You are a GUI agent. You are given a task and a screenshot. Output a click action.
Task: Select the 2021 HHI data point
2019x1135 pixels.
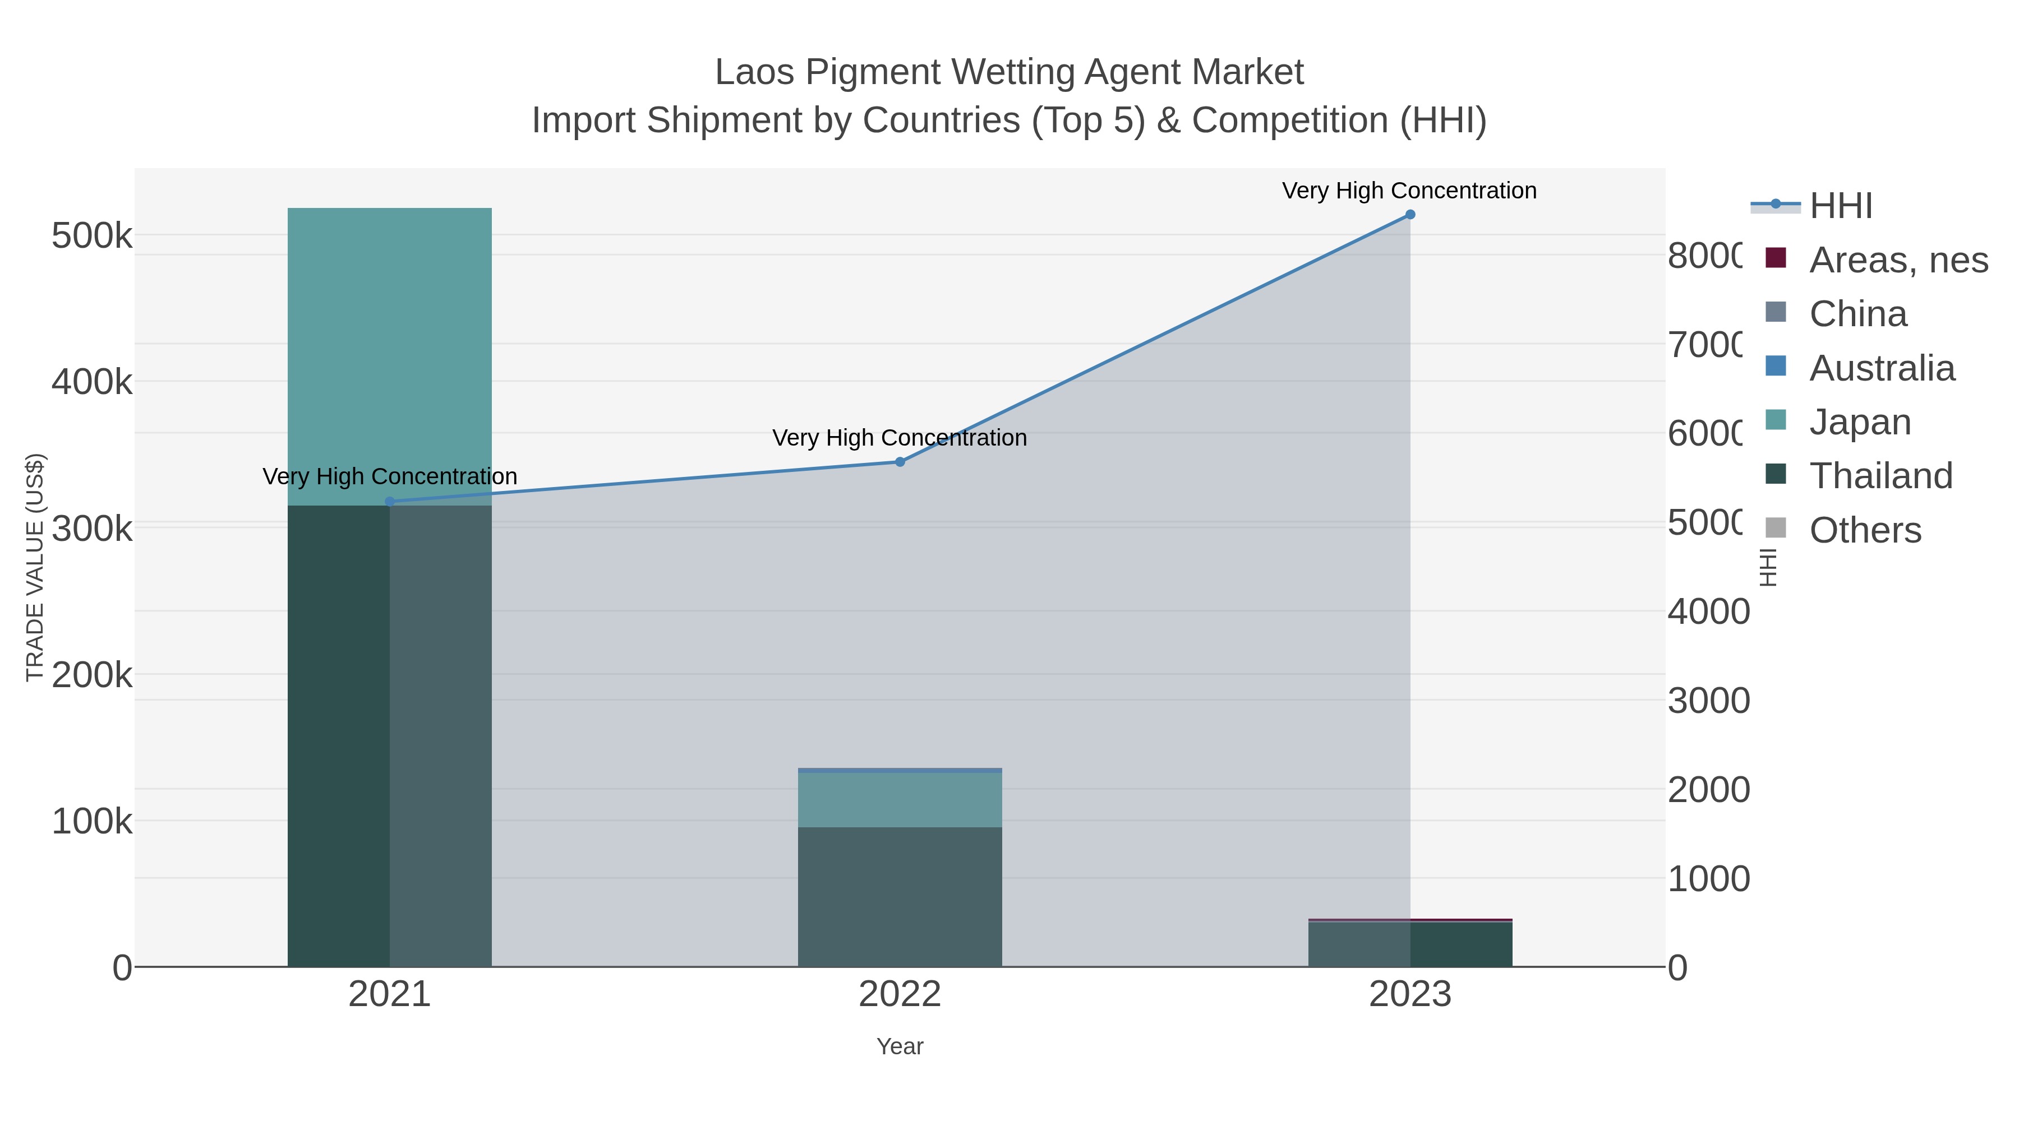pos(390,501)
